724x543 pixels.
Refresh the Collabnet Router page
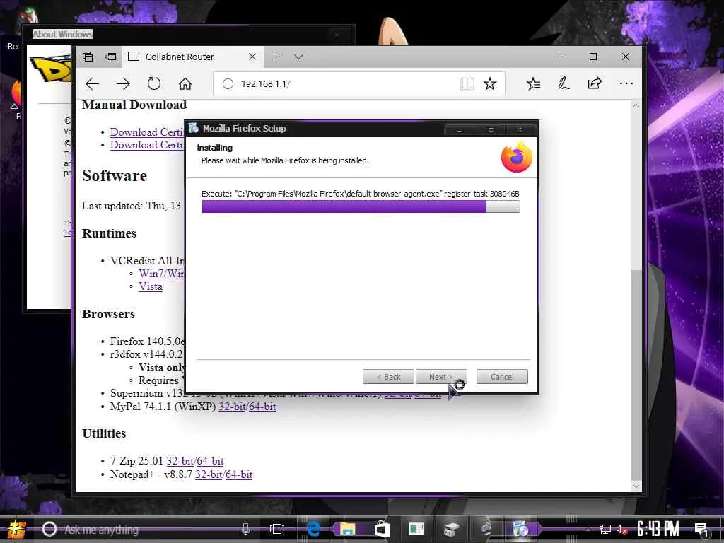tap(153, 83)
